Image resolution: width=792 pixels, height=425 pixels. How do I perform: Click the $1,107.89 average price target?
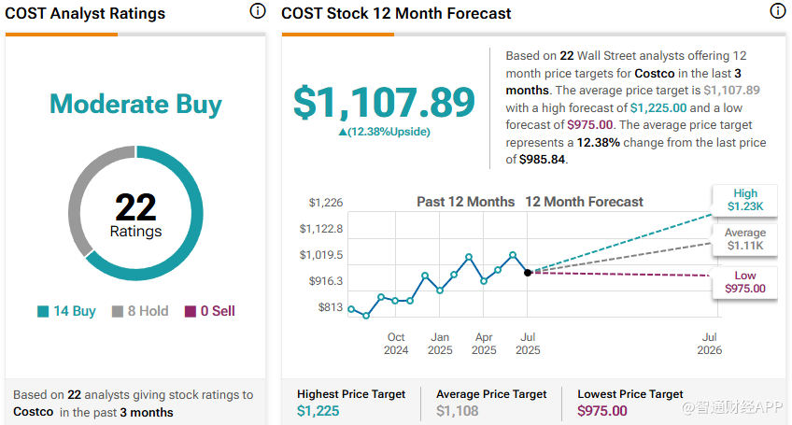tap(384, 103)
